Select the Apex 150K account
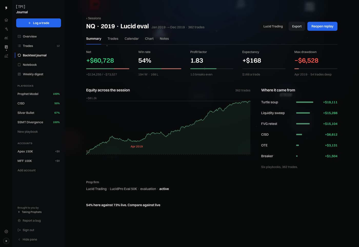The width and height of the screenshot is (359, 247). 38,151
